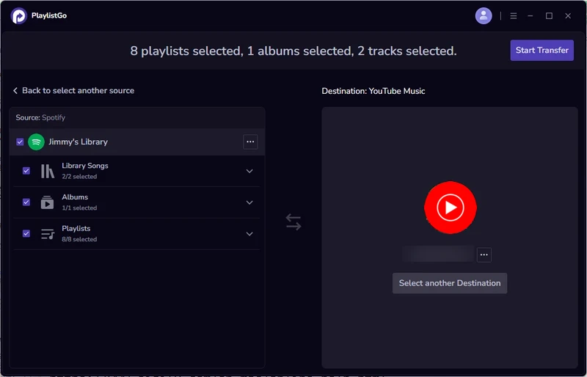The image size is (587, 377).
Task: Open more options for destination account
Action: pyautogui.click(x=484, y=255)
